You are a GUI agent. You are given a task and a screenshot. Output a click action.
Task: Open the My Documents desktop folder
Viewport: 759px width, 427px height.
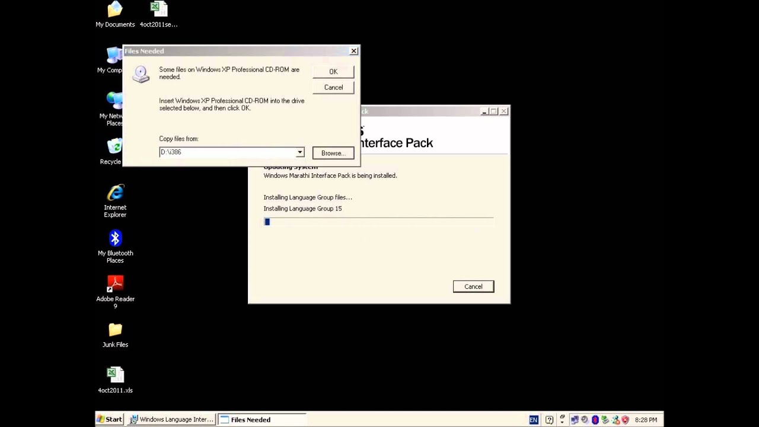pyautogui.click(x=115, y=14)
